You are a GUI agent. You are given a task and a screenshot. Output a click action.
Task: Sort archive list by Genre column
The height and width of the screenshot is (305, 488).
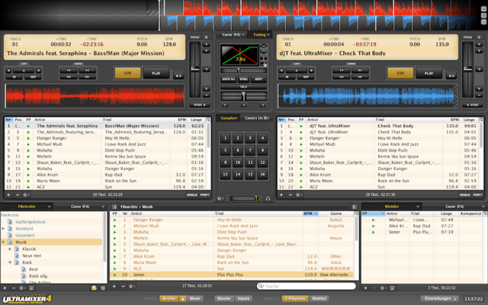click(x=335, y=213)
